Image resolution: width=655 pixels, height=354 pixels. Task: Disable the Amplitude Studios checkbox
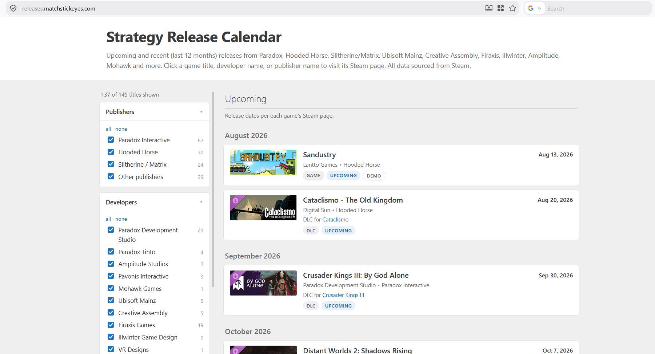pyautogui.click(x=111, y=264)
